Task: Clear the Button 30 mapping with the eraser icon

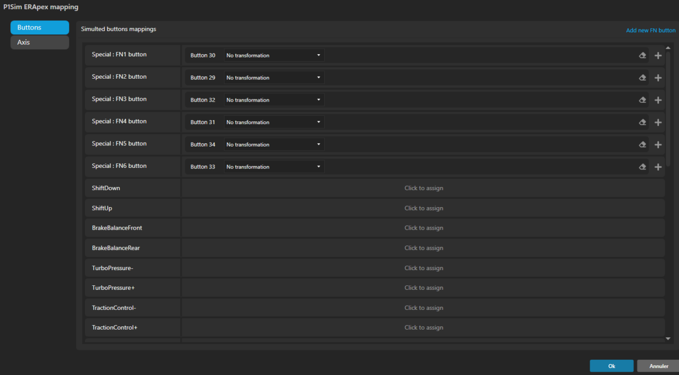Action: pyautogui.click(x=642, y=55)
